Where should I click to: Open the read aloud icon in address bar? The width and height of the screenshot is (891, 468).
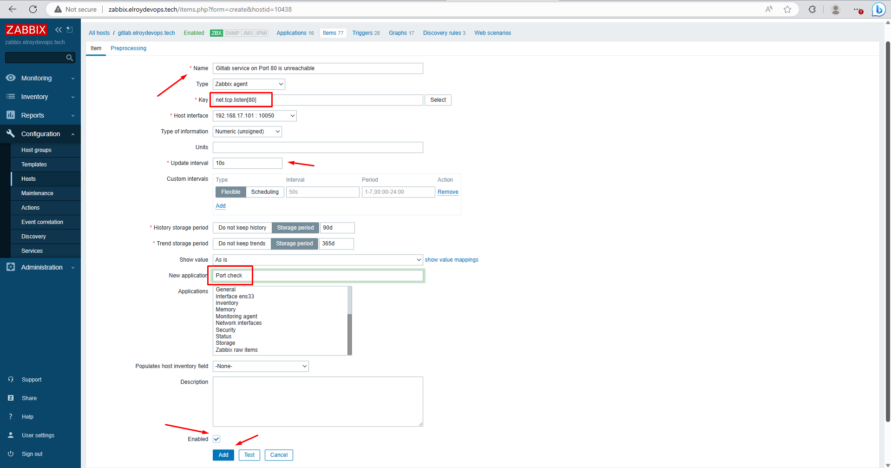pos(769,9)
